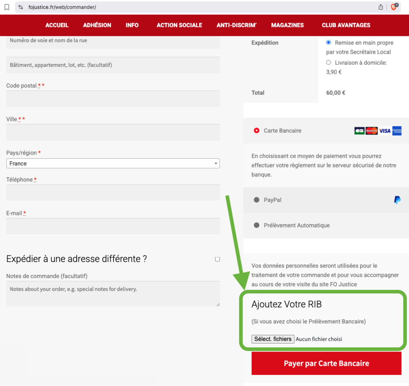Click the share icon in address bar
Image resolution: width=409 pixels, height=386 pixels.
click(381, 7)
